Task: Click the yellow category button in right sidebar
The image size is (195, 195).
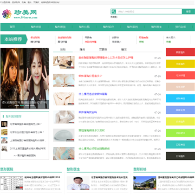Action: tap(180, 64)
